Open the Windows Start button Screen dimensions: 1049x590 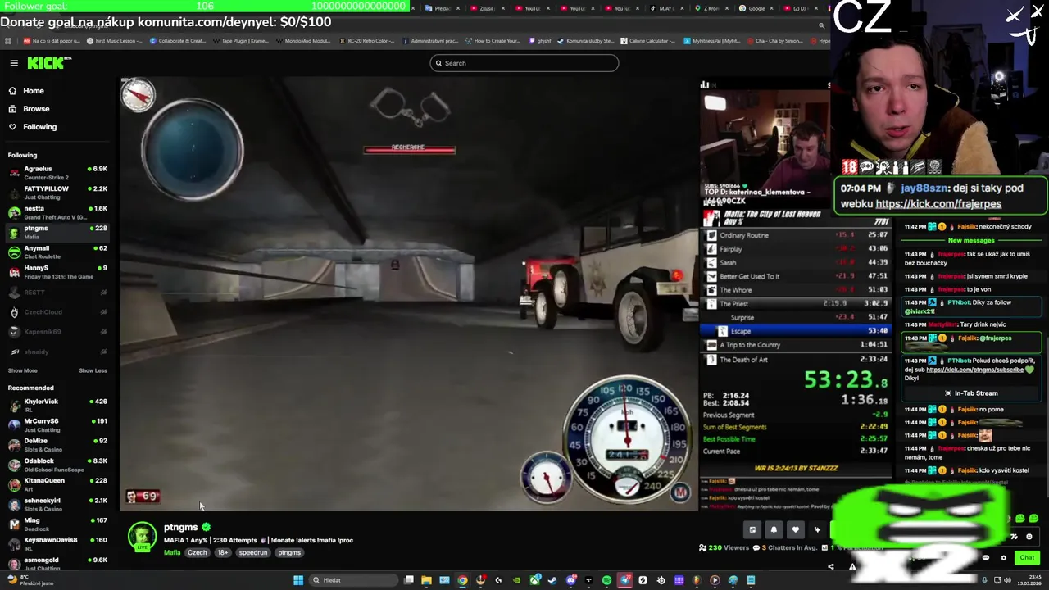click(298, 580)
